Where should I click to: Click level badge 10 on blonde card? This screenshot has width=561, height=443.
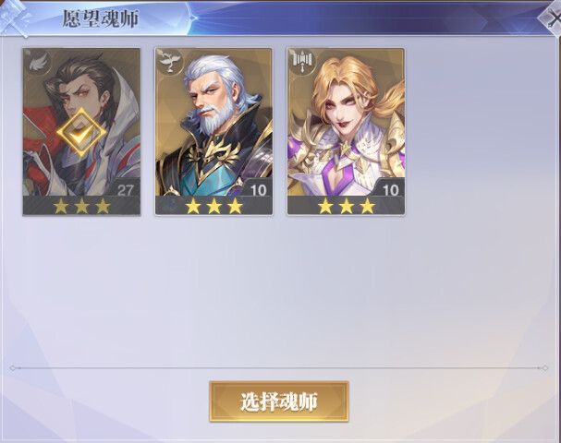click(390, 190)
